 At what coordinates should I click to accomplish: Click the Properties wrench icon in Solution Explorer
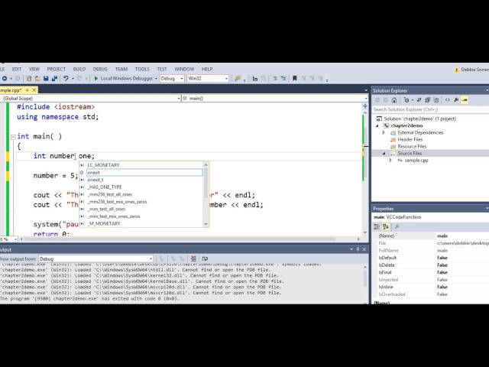(456, 100)
